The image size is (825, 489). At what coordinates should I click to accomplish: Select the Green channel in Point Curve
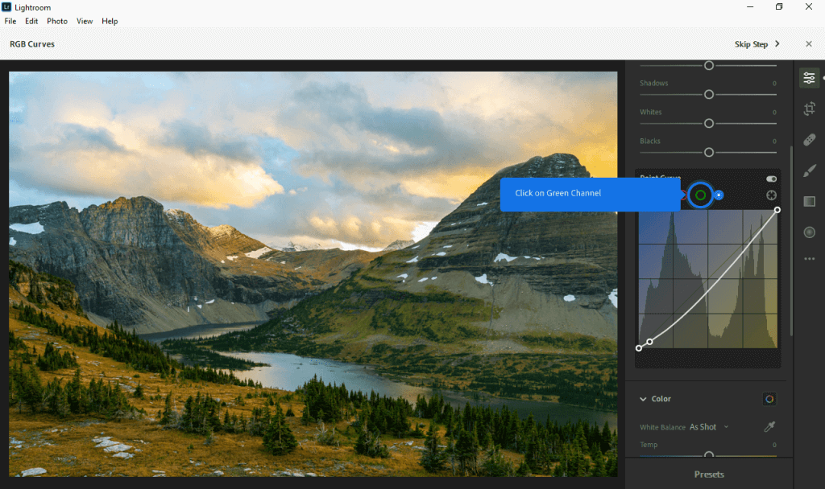pos(700,195)
